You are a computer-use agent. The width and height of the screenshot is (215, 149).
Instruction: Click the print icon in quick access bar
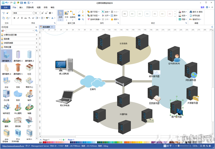(x=25, y=3)
